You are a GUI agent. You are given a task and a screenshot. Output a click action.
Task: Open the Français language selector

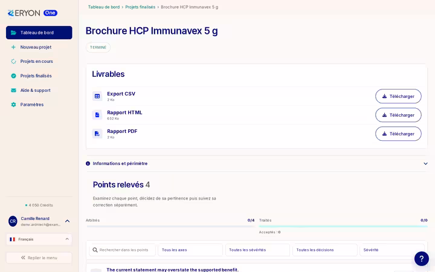coord(39,239)
